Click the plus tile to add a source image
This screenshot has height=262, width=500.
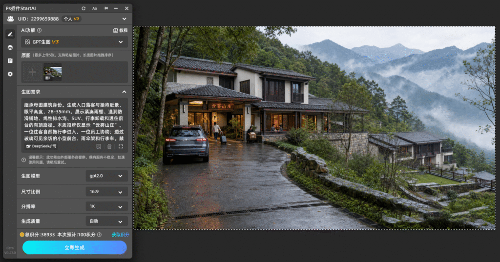point(33,72)
